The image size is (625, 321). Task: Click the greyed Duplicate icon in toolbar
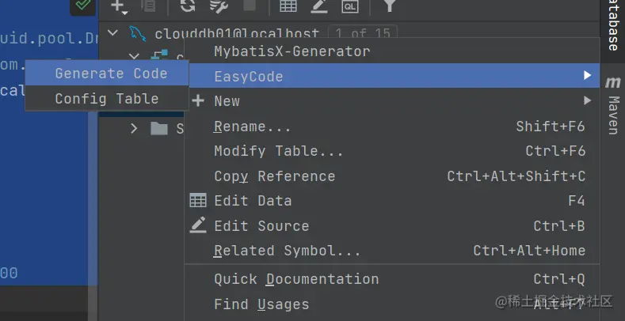(149, 6)
